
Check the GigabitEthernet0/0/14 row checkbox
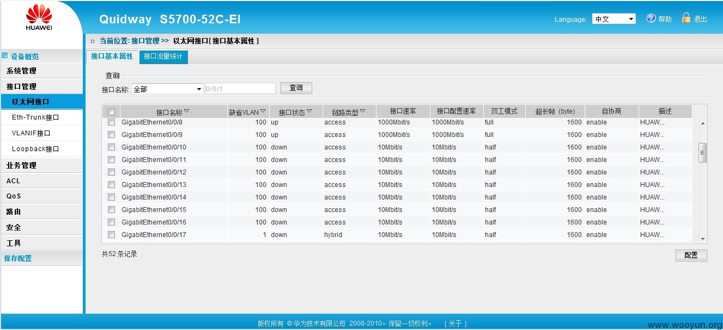111,197
